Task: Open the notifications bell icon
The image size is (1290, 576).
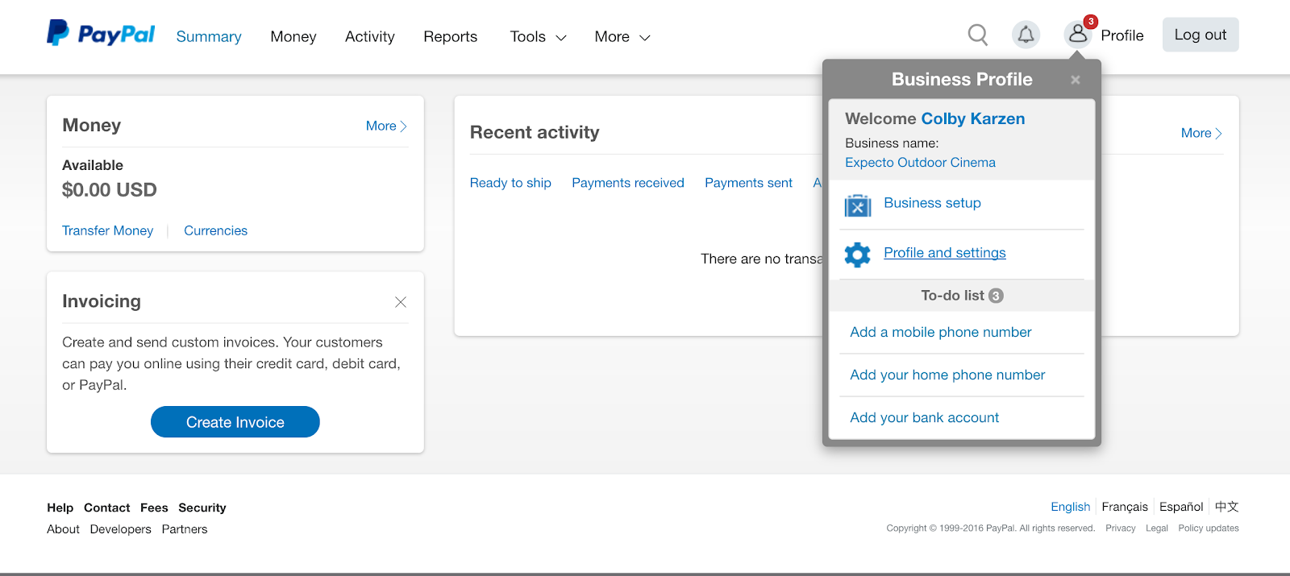Action: coord(1026,35)
